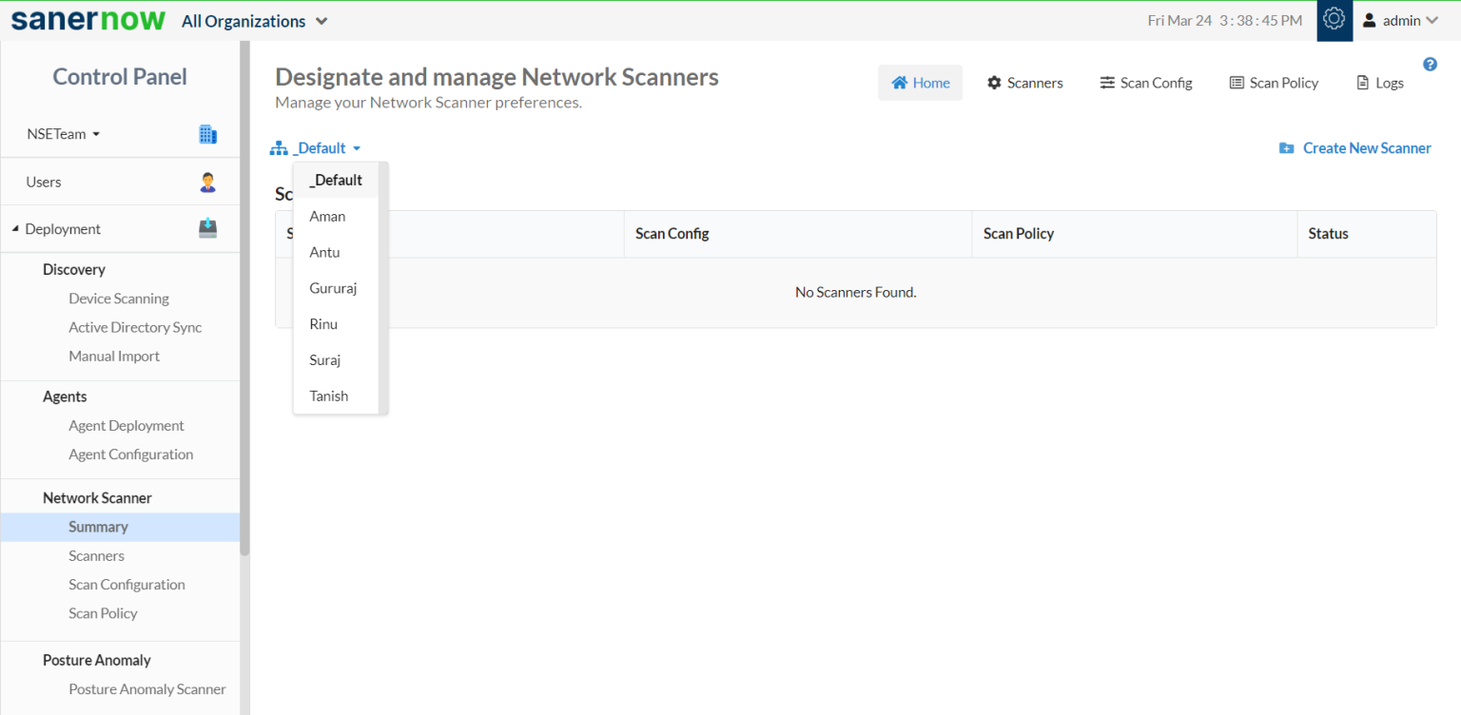Click the Users icon in the sidebar
The width and height of the screenshot is (1461, 715).
(x=207, y=181)
